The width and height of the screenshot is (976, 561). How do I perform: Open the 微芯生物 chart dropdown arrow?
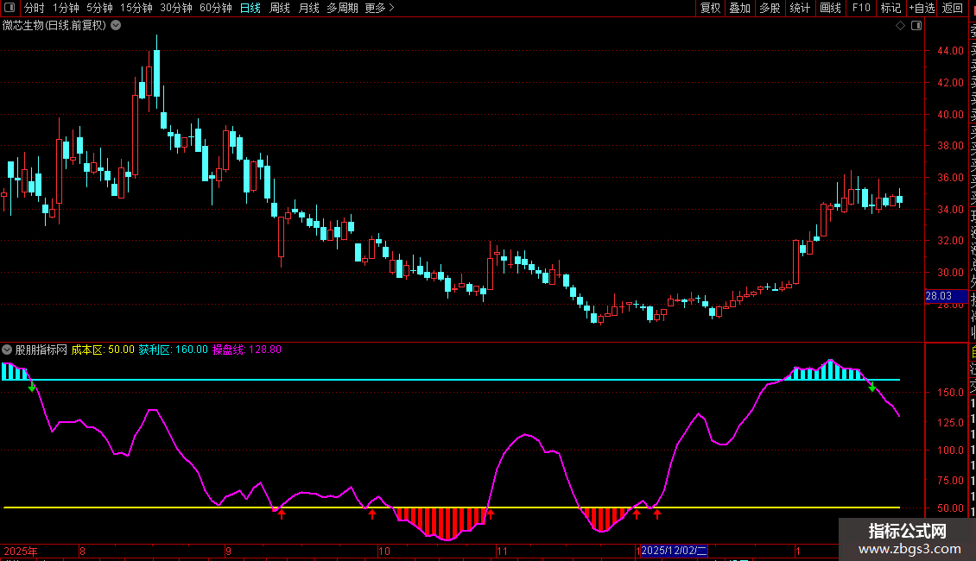pyautogui.click(x=116, y=25)
